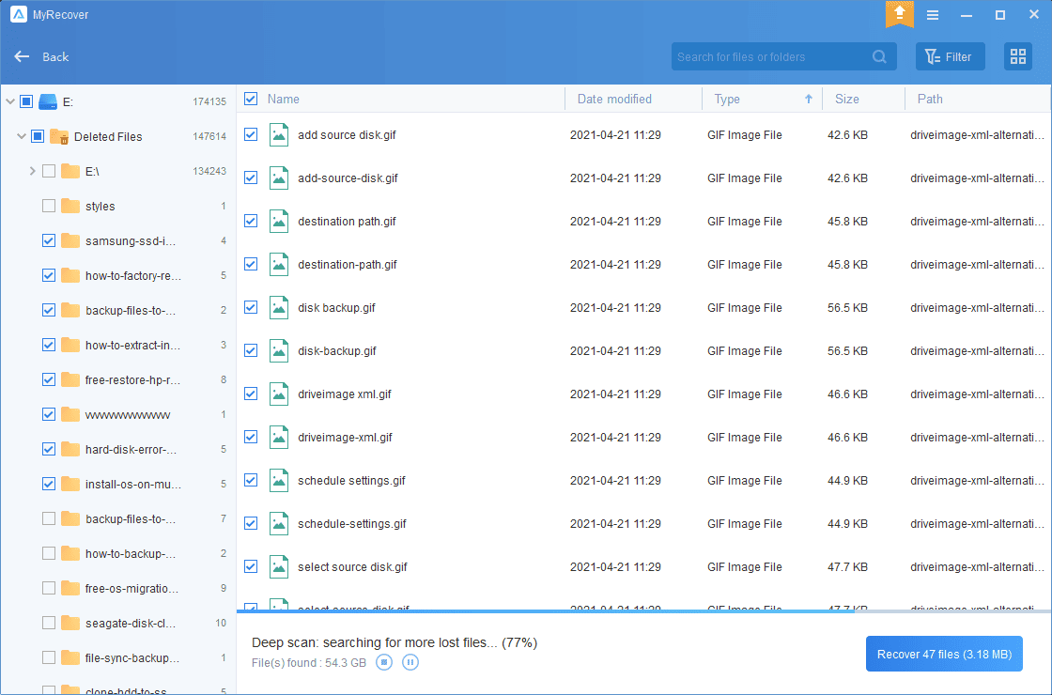Pause the deep scan
The image size is (1052, 695).
pyautogui.click(x=410, y=662)
